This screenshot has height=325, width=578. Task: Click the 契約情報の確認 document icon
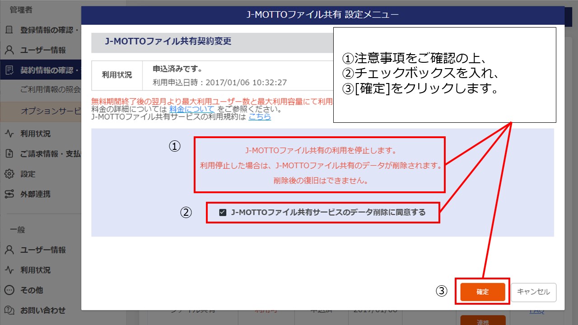pyautogui.click(x=9, y=70)
